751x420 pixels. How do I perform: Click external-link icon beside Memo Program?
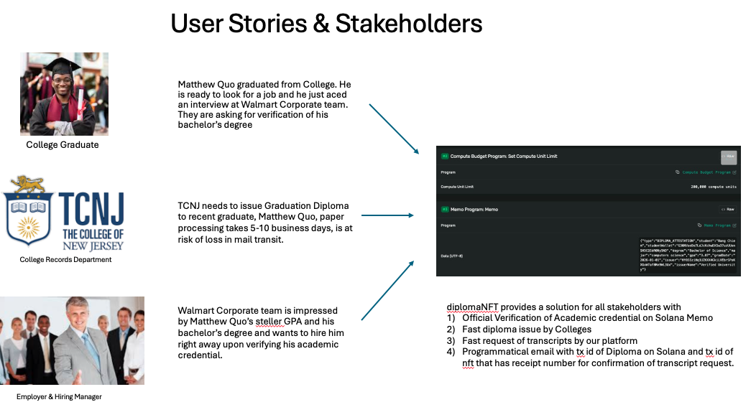click(x=734, y=225)
